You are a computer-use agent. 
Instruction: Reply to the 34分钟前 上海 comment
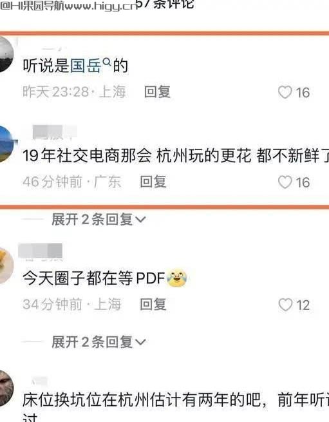[x=153, y=304]
